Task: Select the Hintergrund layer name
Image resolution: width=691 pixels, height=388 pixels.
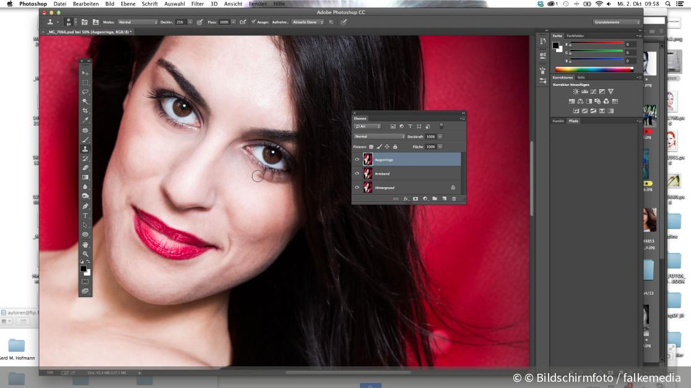Action: (385, 188)
